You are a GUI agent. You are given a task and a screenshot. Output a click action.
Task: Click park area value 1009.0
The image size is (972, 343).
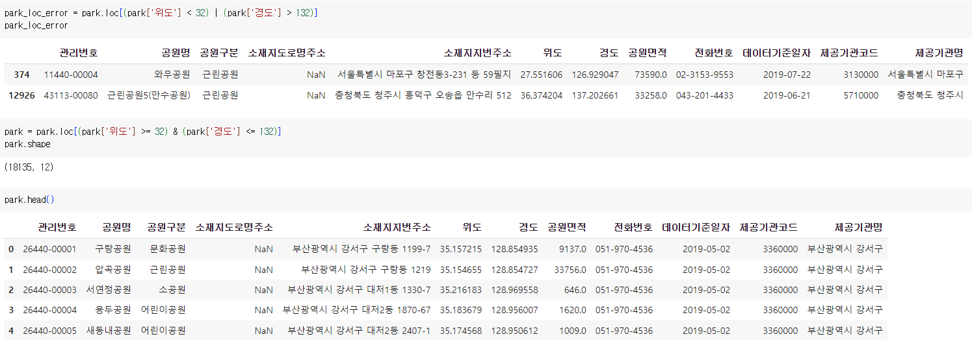pos(573,331)
